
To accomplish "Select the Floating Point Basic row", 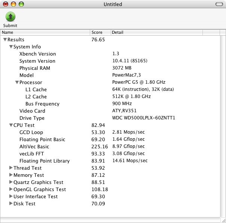I will 110,139.
